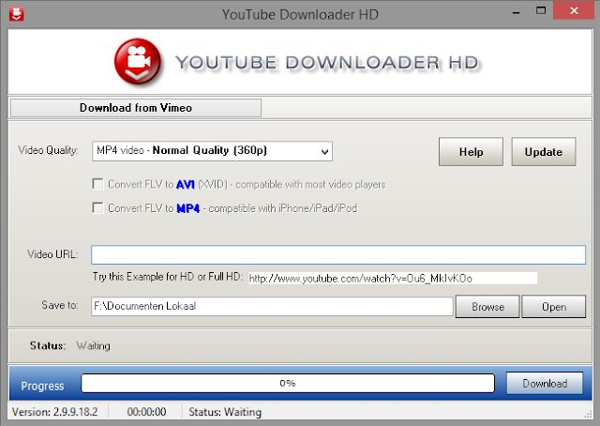This screenshot has height=426, width=600.
Task: Enable Convert FLV to MP4 checkbox
Action: click(97, 207)
